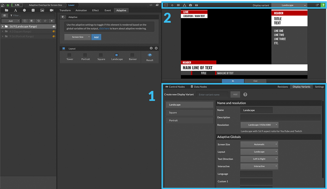Switch to the Transform tab

[x=65, y=10]
